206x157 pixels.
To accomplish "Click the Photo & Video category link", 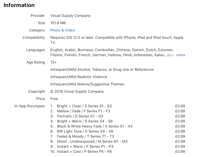I will (62, 30).
